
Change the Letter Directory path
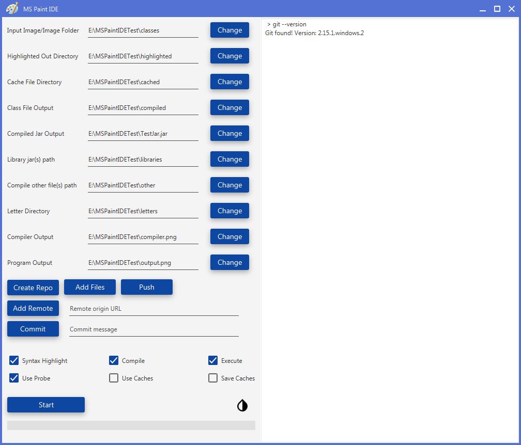pos(229,211)
